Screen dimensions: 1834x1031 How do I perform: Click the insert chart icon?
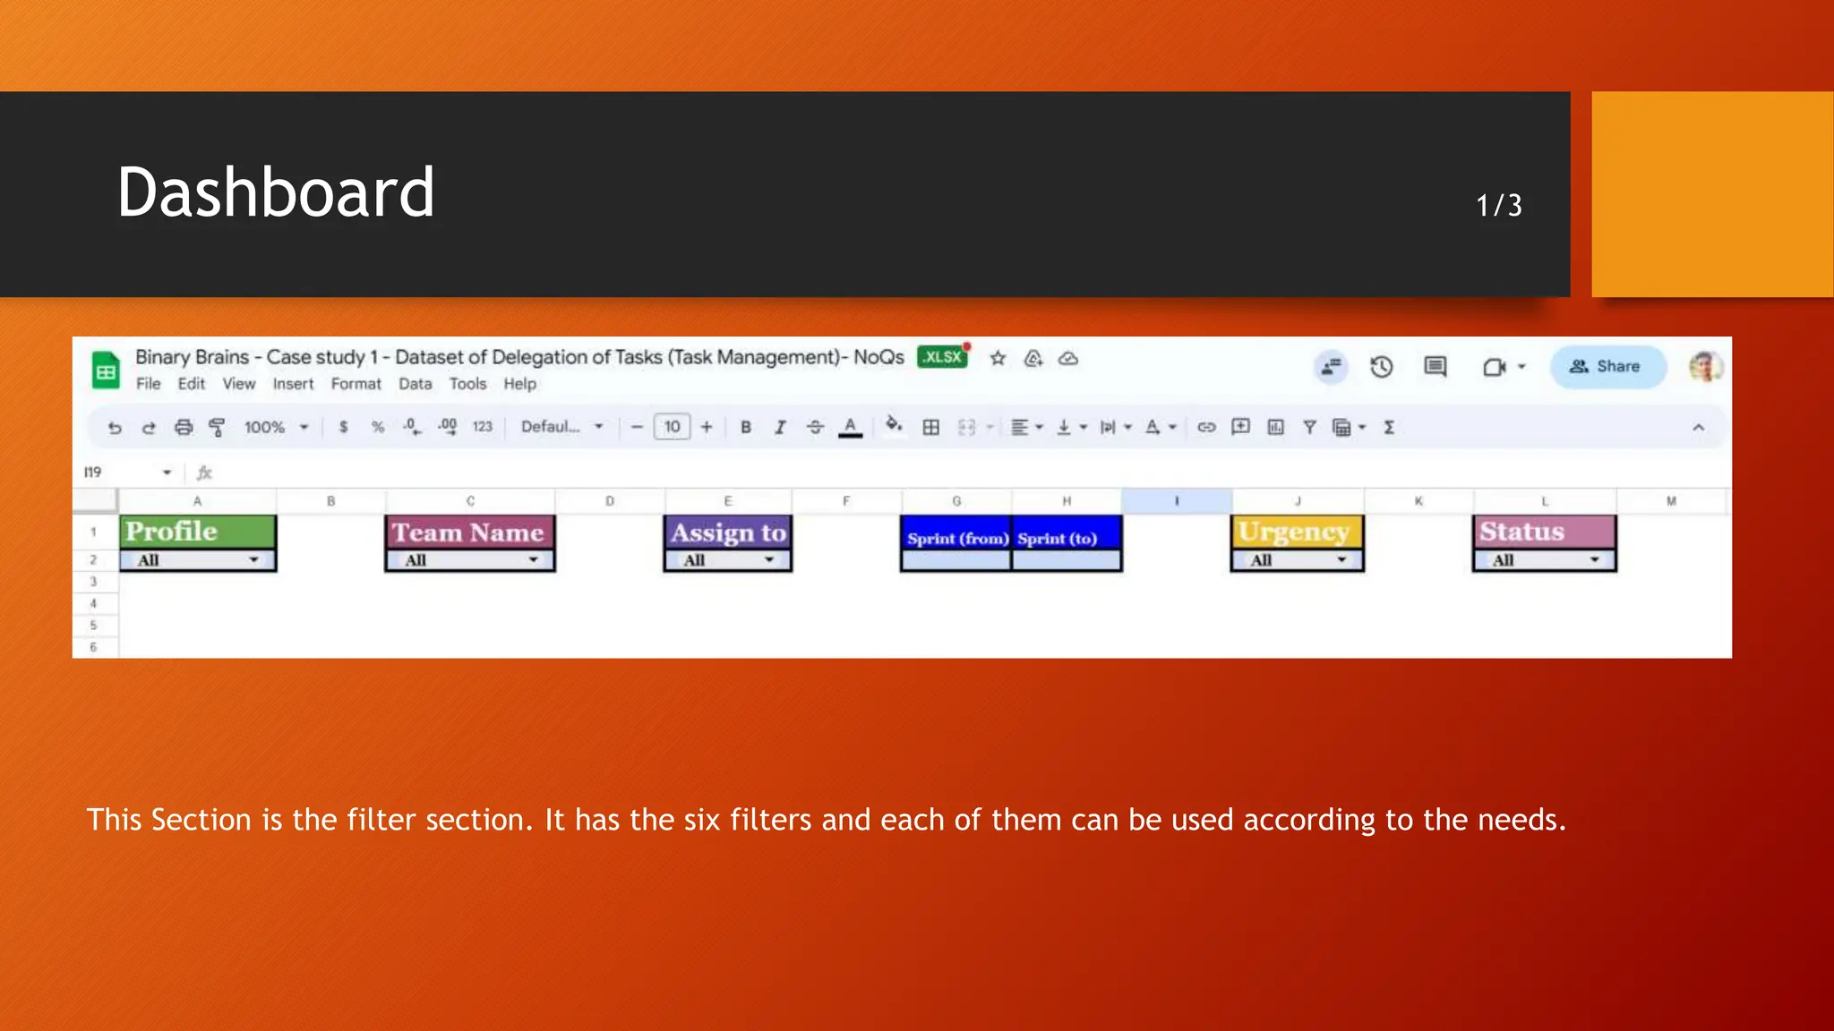[1275, 428]
